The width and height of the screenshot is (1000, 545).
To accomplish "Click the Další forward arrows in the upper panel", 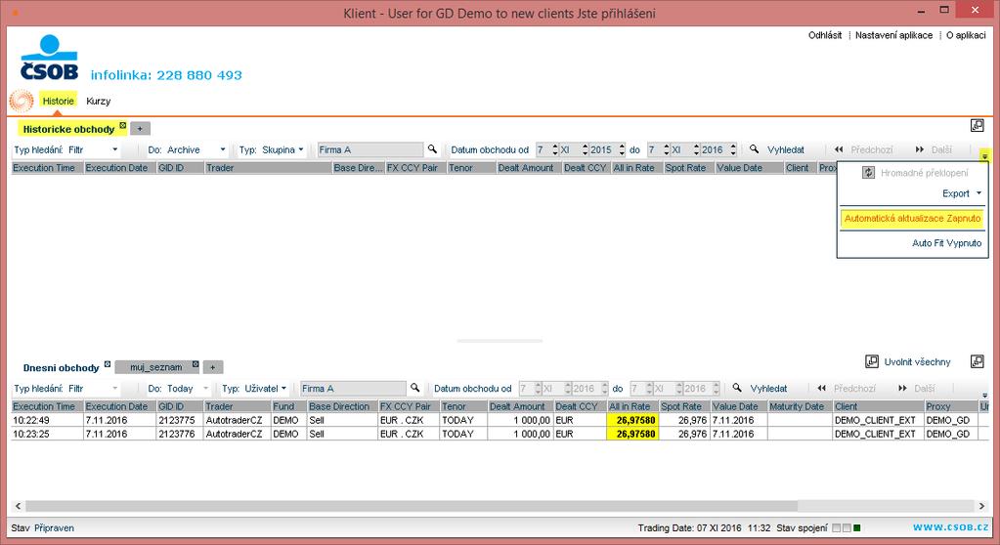I will click(920, 149).
